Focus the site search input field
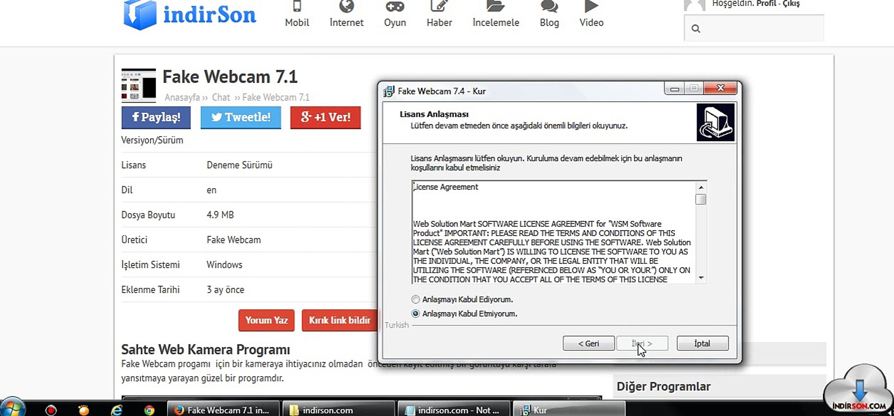This screenshot has width=894, height=416. [754, 28]
